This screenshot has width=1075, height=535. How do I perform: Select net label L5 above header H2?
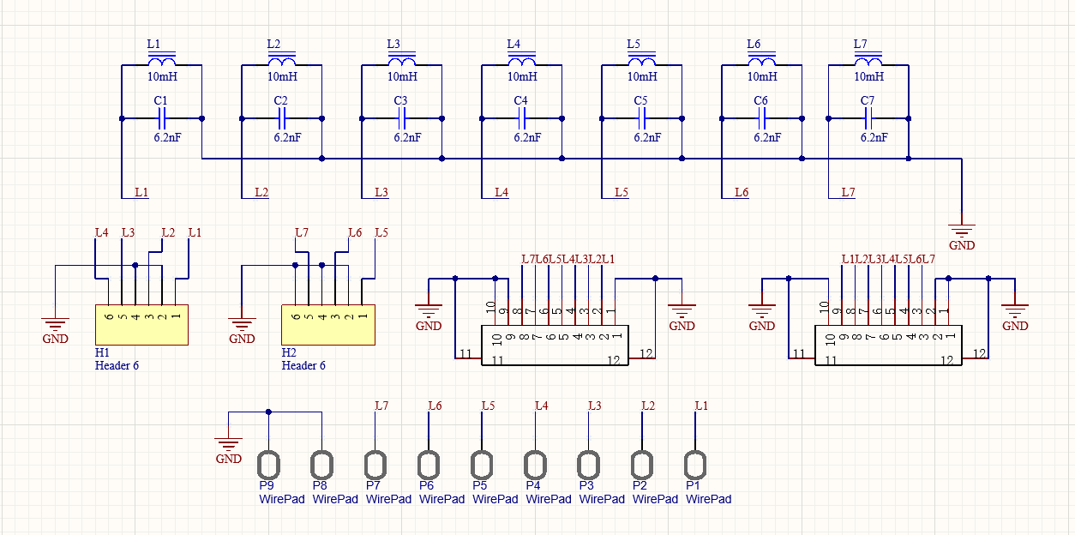pos(381,232)
